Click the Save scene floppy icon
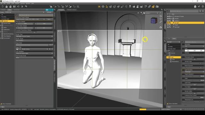The width and height of the screenshot is (205, 115). coord(14,6)
